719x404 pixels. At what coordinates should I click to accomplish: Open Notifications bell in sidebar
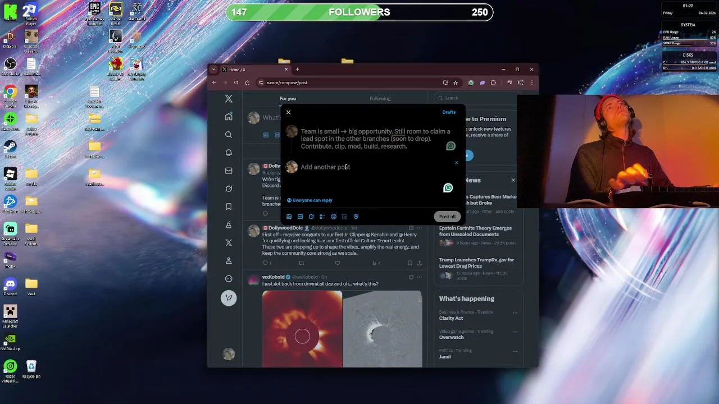[229, 153]
